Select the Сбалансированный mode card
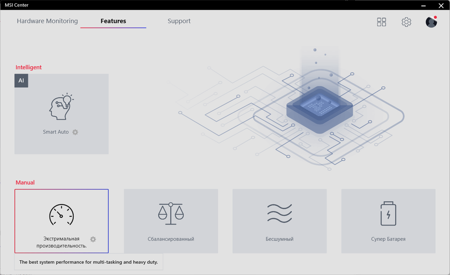Viewport: 450px width, 275px height. click(171, 221)
